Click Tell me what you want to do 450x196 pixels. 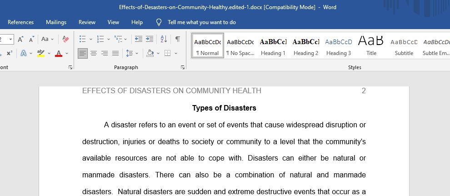[x=202, y=22]
